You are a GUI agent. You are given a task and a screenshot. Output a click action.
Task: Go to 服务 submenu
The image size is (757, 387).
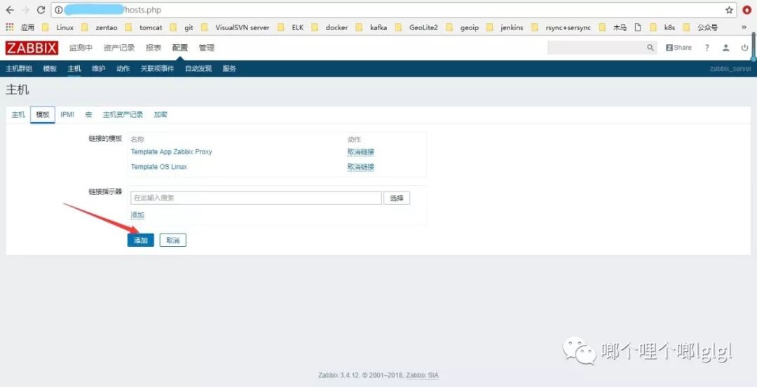tap(229, 69)
